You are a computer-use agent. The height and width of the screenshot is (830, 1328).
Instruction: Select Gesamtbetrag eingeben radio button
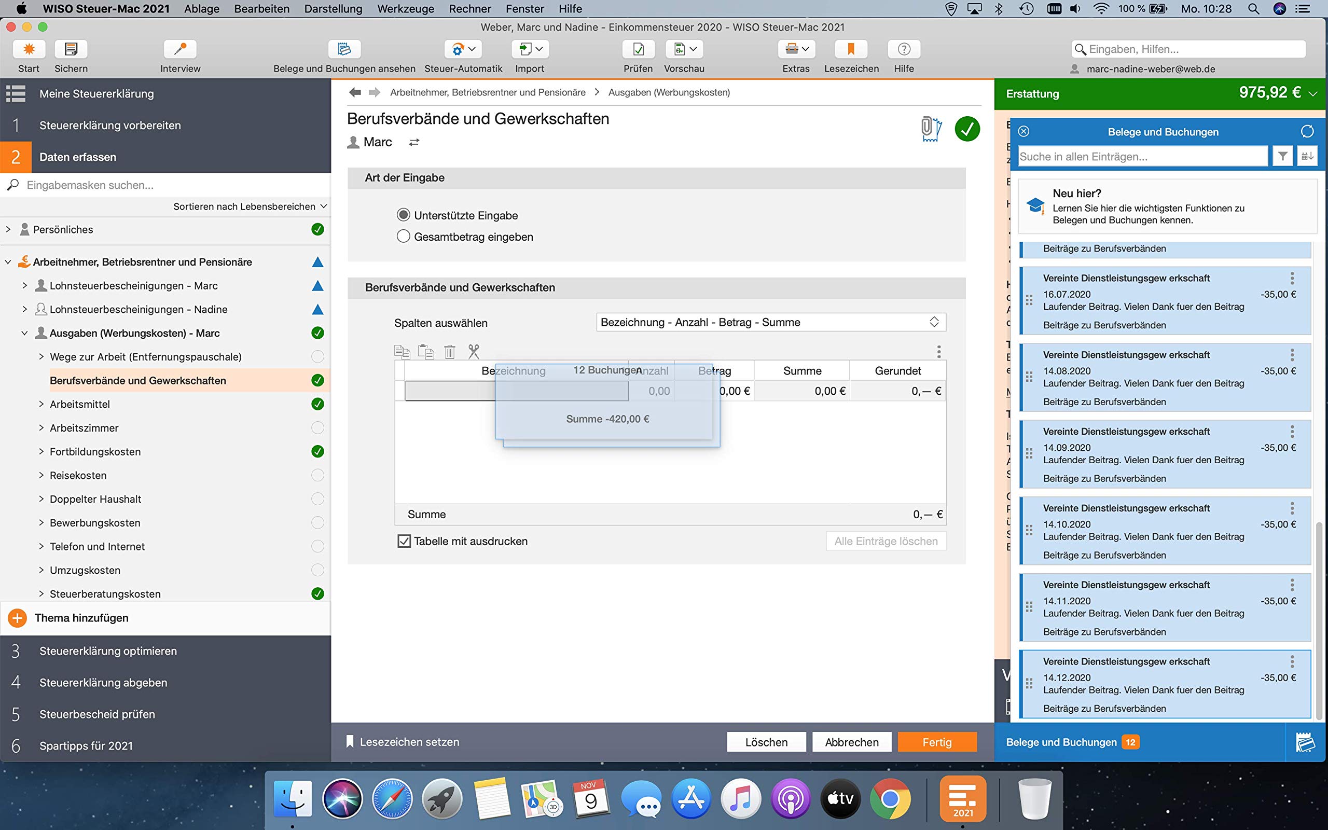click(404, 236)
